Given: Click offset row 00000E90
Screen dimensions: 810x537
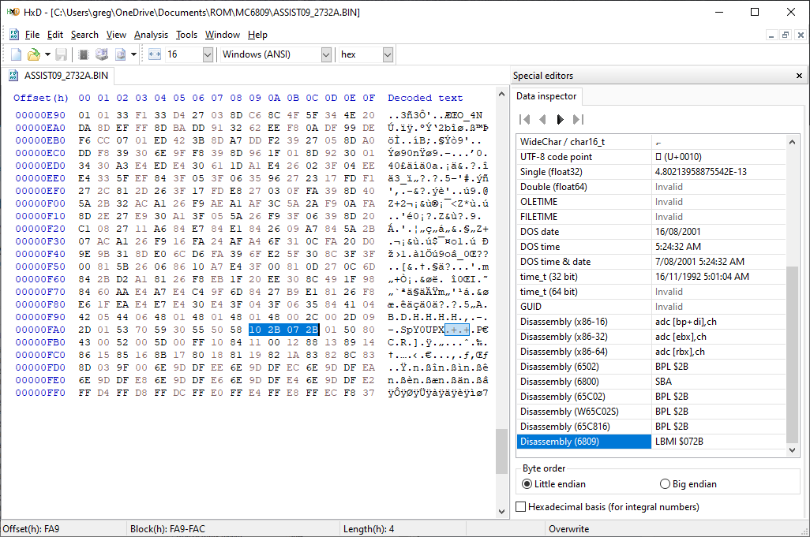Looking at the screenshot, I should 40,115.
